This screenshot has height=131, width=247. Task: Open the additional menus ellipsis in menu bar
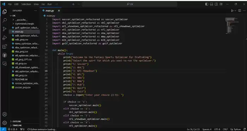[56, 4]
